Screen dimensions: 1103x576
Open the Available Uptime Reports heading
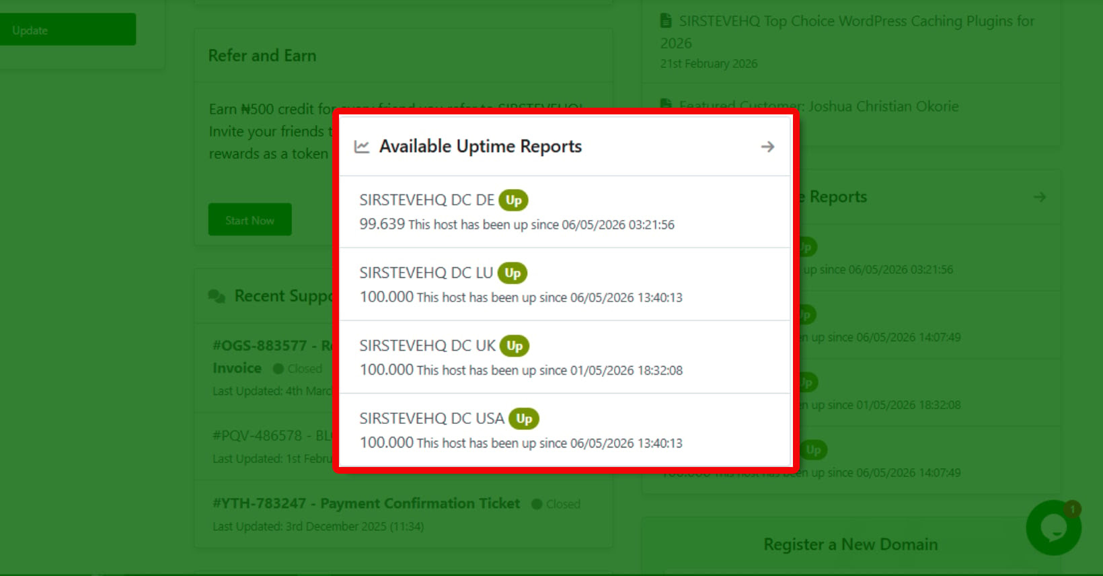pyautogui.click(x=480, y=147)
